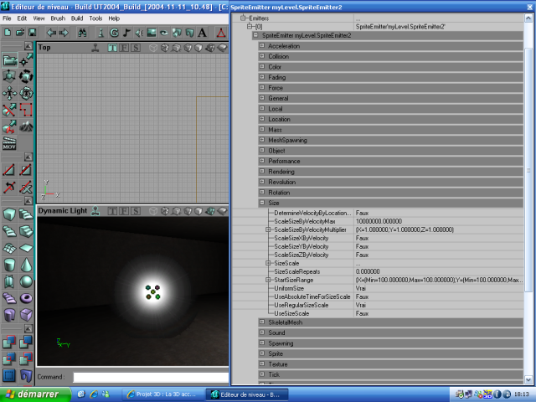
Task: Click the Save level icon in toolbar
Action: point(31,33)
